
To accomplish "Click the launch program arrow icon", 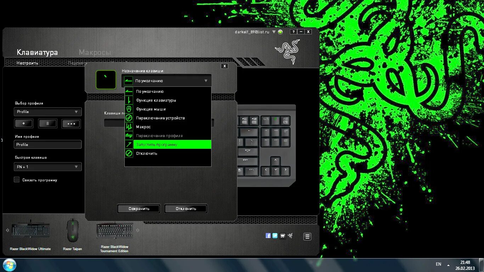I will (129, 144).
